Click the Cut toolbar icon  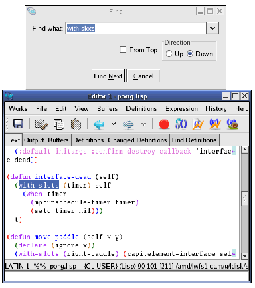coord(41,124)
